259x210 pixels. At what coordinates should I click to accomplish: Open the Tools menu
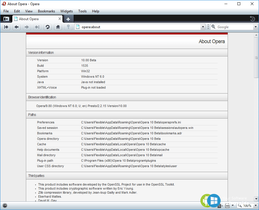tap(82, 11)
